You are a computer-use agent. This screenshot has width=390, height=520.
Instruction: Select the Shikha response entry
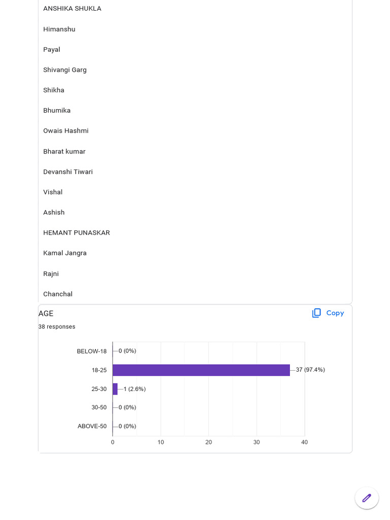click(x=54, y=90)
